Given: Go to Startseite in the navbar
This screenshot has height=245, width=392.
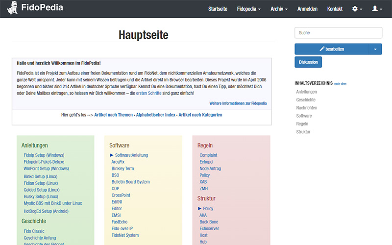Looking at the screenshot, I should click(218, 9).
